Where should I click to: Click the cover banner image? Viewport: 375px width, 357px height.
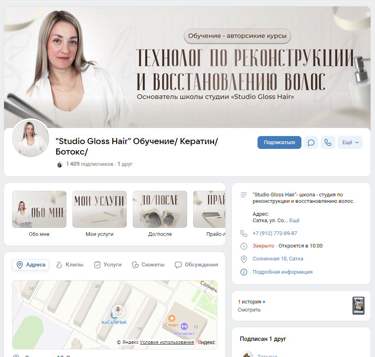coord(187,67)
